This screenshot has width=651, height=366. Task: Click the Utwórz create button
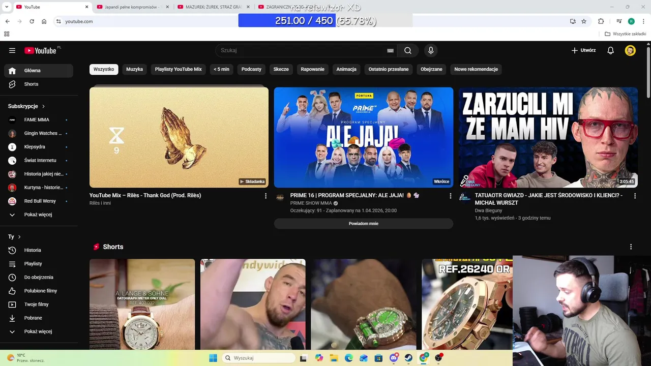pos(583,50)
